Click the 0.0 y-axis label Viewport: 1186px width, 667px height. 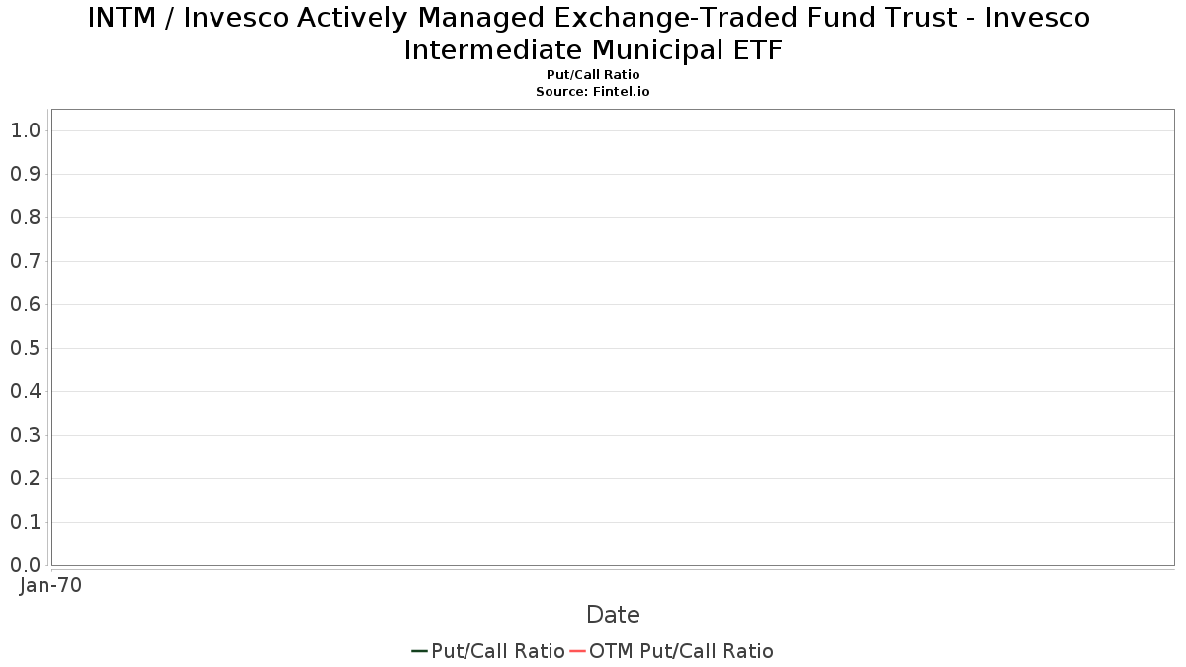[25, 565]
